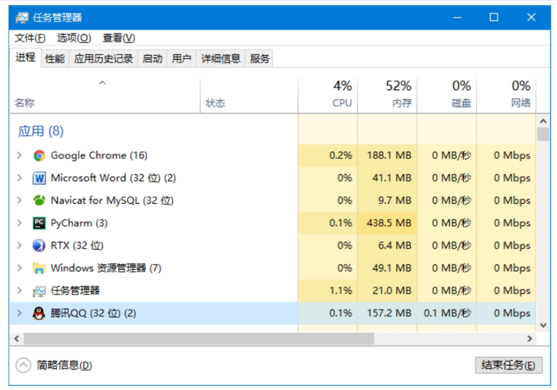Collapse to 简略信息 view
557x390 pixels.
(x=54, y=365)
